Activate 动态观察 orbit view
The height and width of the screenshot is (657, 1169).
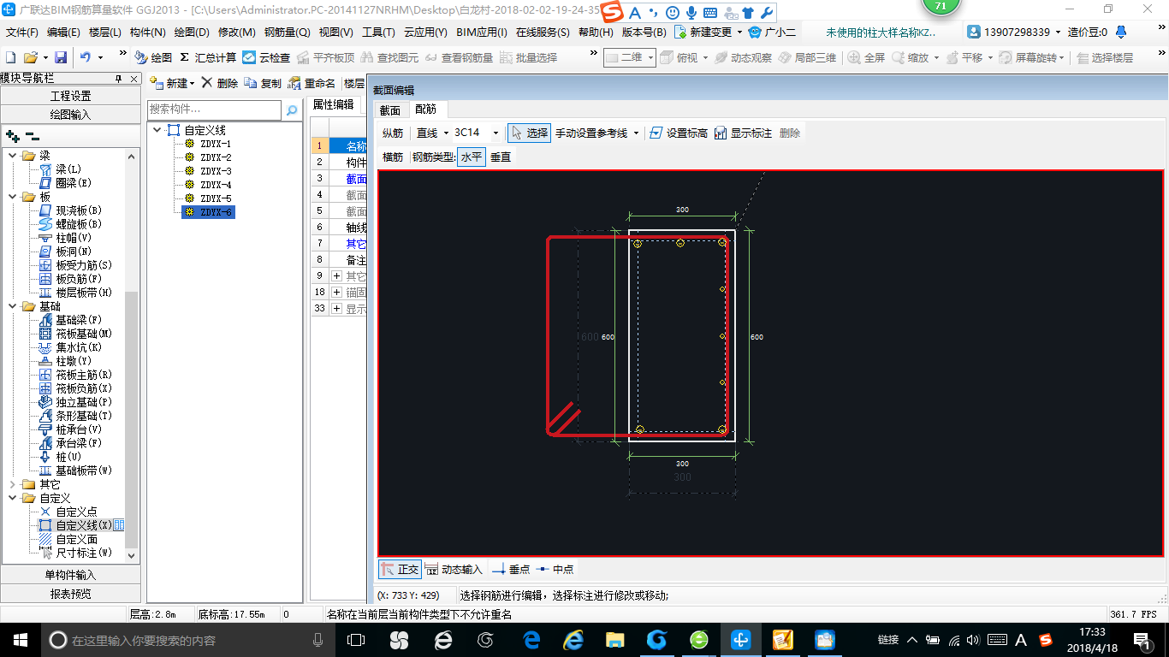743,57
